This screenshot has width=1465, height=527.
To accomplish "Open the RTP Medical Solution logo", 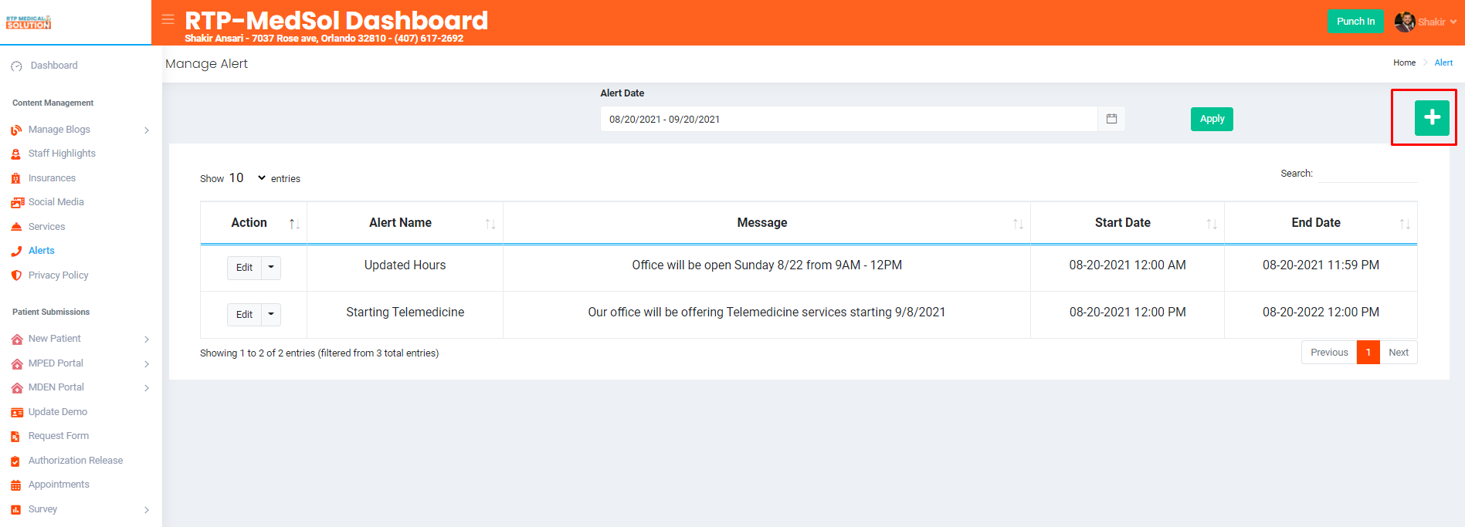I will point(29,22).
